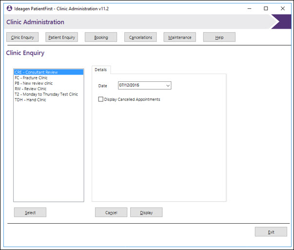294x250 pixels.
Task: Click the Exit button
Action: click(271, 232)
